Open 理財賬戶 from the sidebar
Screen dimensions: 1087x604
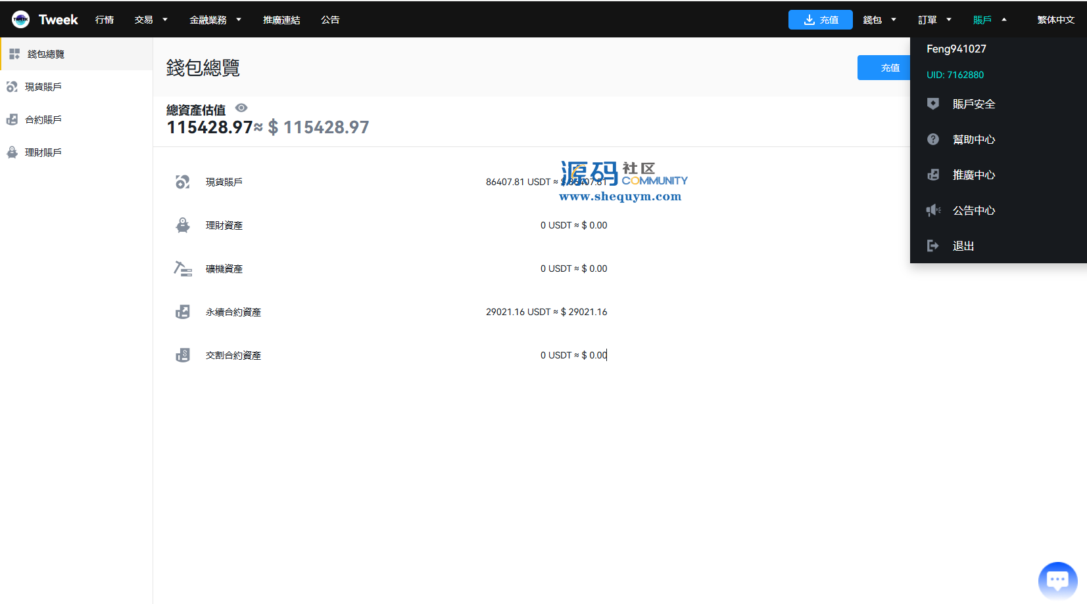43,152
